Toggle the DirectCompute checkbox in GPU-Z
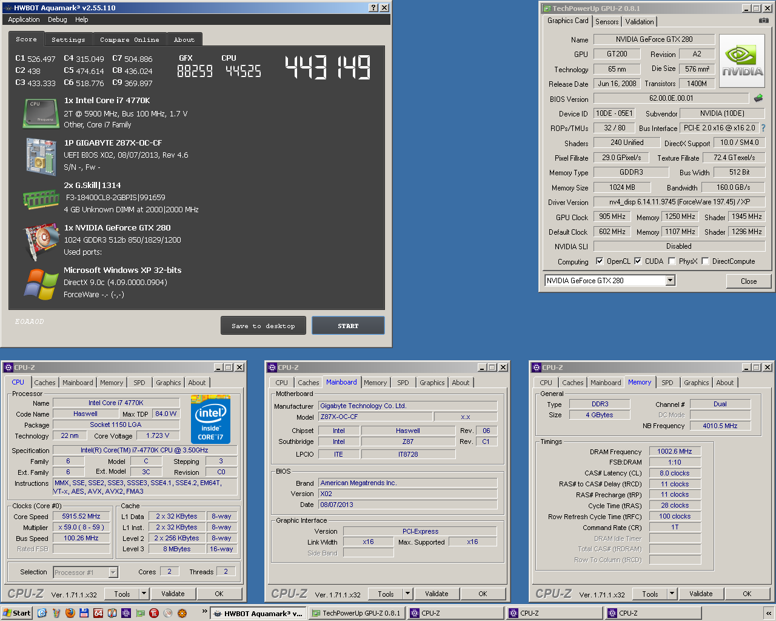Screen dimensions: 776x621 [x=705, y=261]
